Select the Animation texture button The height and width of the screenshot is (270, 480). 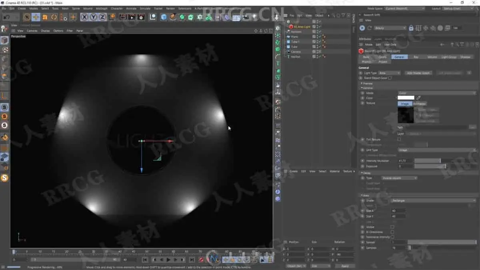point(420,104)
